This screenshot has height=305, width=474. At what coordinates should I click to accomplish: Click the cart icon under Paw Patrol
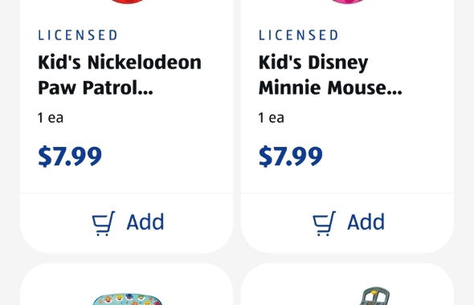104,223
